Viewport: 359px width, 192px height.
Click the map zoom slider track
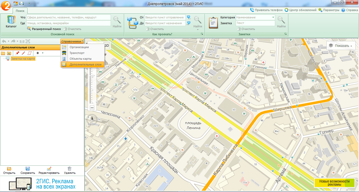[x=92, y=84]
